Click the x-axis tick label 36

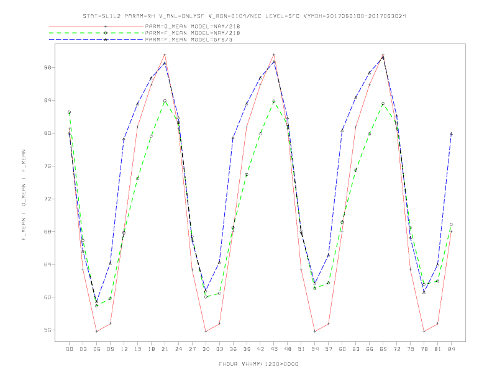coord(233,349)
